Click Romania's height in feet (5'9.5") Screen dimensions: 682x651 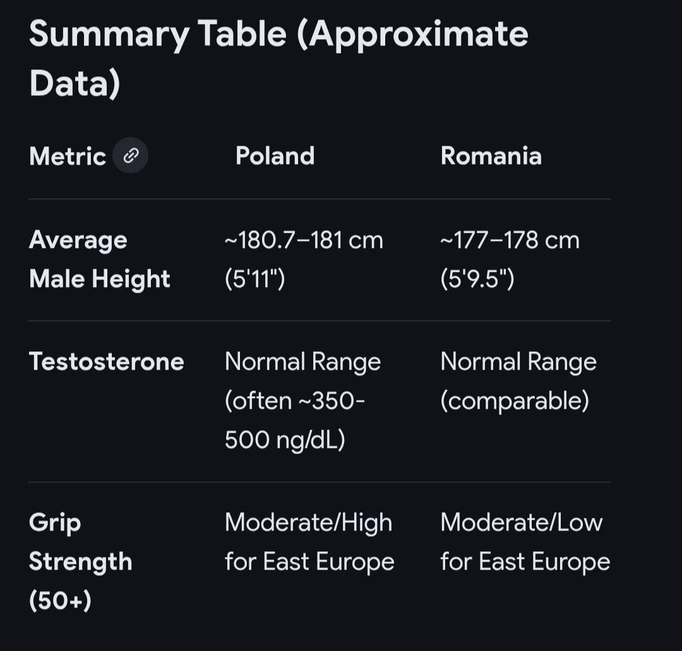pyautogui.click(x=477, y=278)
